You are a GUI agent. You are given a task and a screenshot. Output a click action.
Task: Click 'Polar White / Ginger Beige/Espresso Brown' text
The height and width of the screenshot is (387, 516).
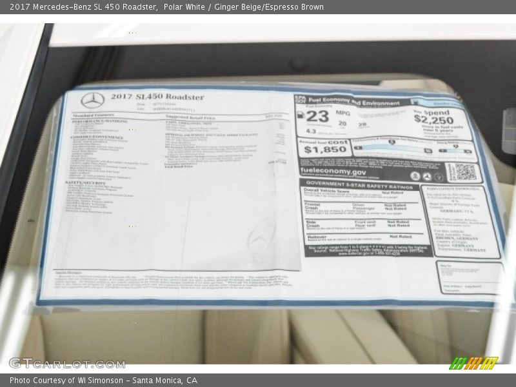[244, 7]
